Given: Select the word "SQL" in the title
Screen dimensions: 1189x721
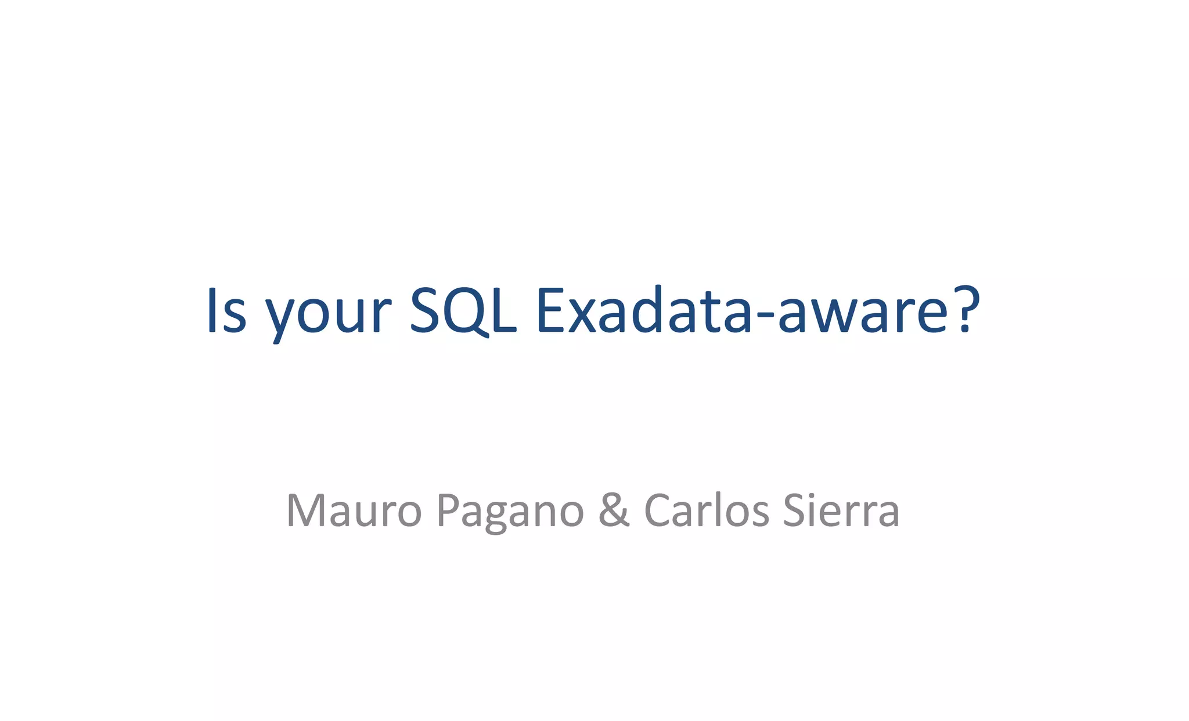Looking at the screenshot, I should tap(463, 311).
